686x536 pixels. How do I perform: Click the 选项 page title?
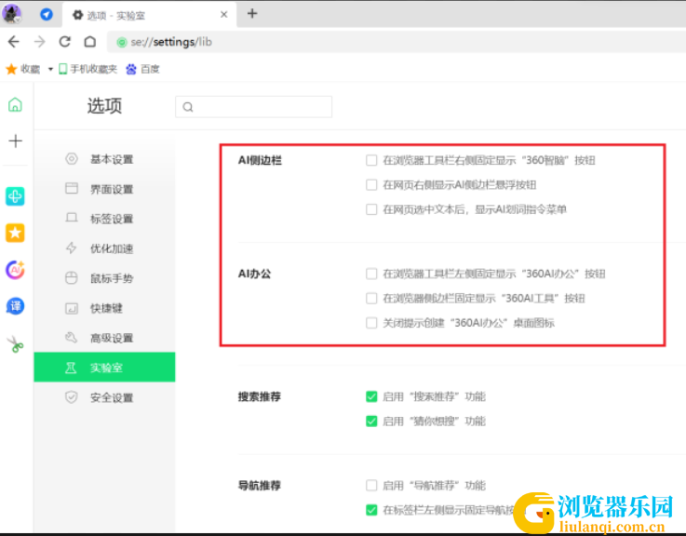tap(104, 106)
